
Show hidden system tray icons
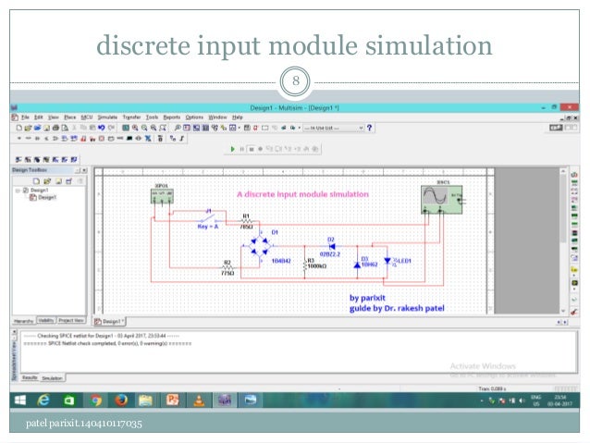pyautogui.click(x=482, y=400)
